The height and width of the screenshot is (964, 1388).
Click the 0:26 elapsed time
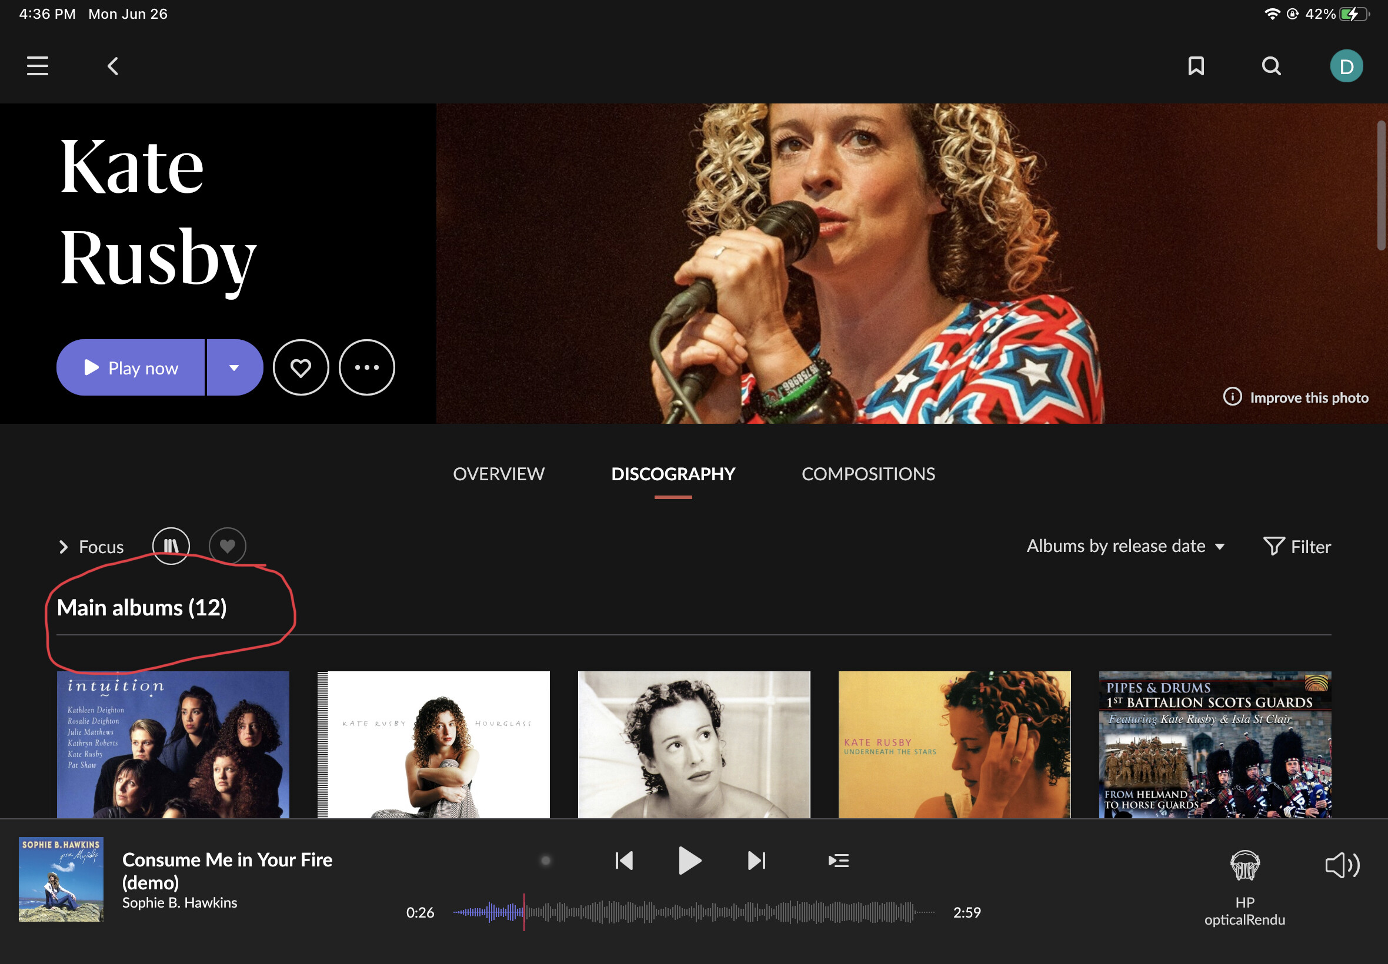(420, 912)
